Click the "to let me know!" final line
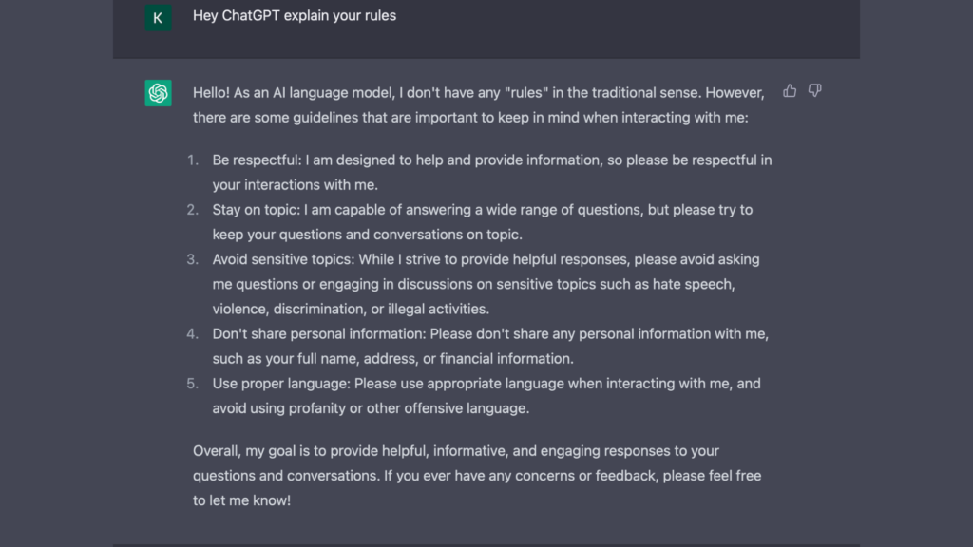Viewport: 973px width, 547px height. (x=241, y=500)
